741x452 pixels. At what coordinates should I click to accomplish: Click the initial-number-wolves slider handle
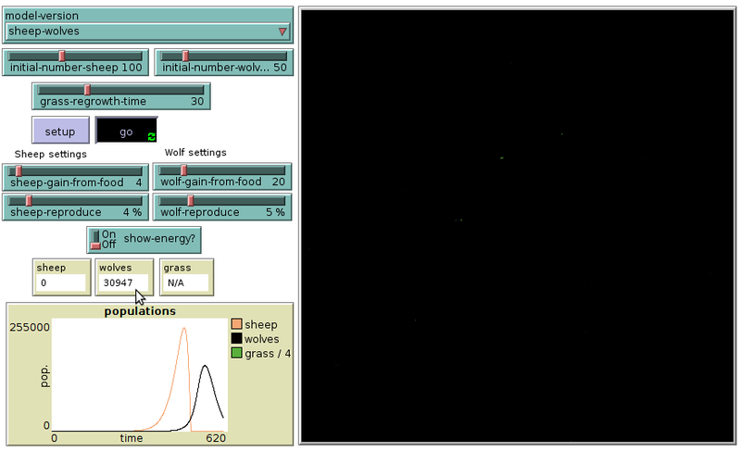pos(184,56)
